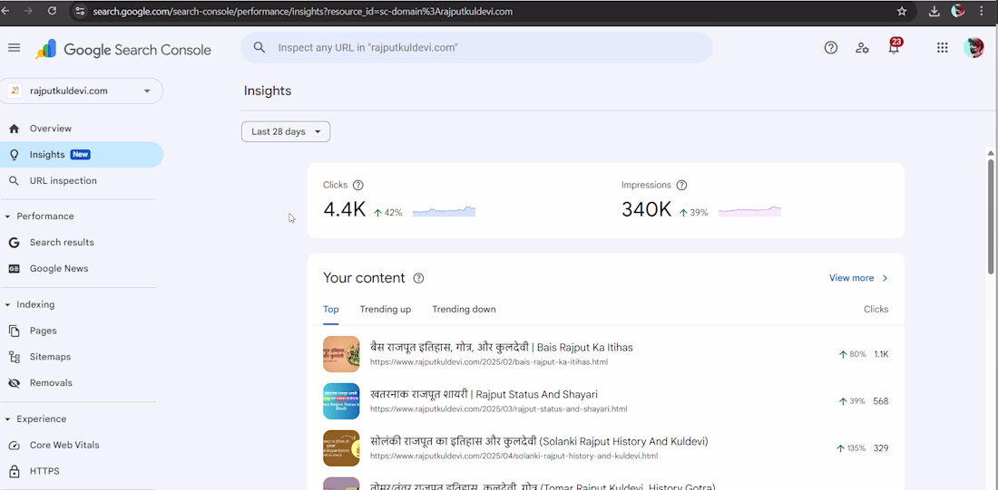Reload the page in the browser

pos(53,11)
